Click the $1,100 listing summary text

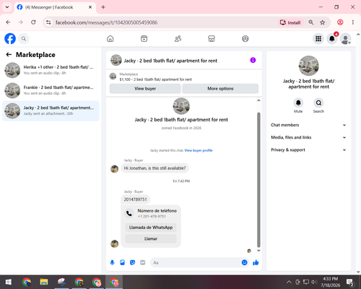155,79
